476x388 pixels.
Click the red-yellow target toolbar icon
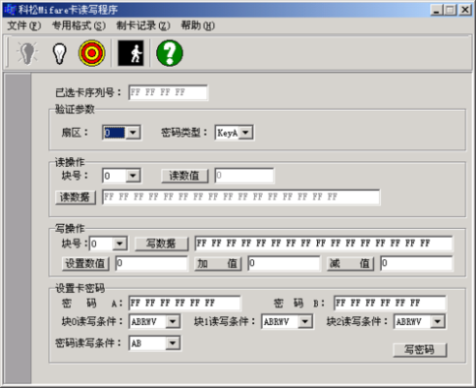pos(92,53)
